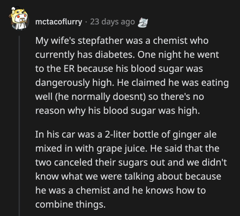Click the line 'he was a chemist and he knows'
The height and width of the screenshot is (216, 240).
(x=120, y=190)
